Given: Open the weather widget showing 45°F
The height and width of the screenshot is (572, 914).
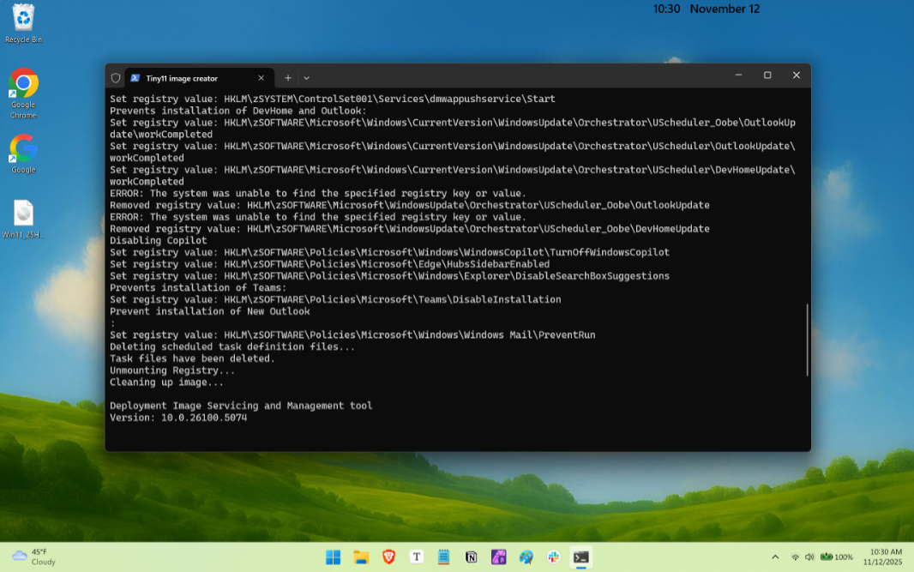Looking at the screenshot, I should [x=34, y=557].
